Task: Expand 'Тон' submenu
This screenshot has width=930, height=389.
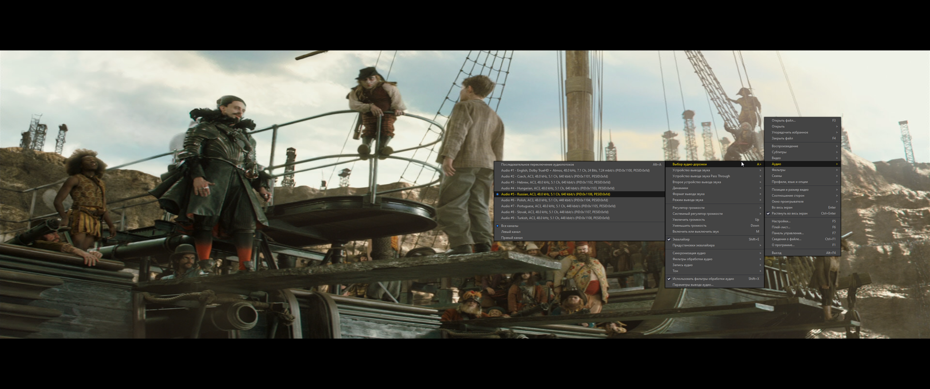Action: tap(715, 271)
